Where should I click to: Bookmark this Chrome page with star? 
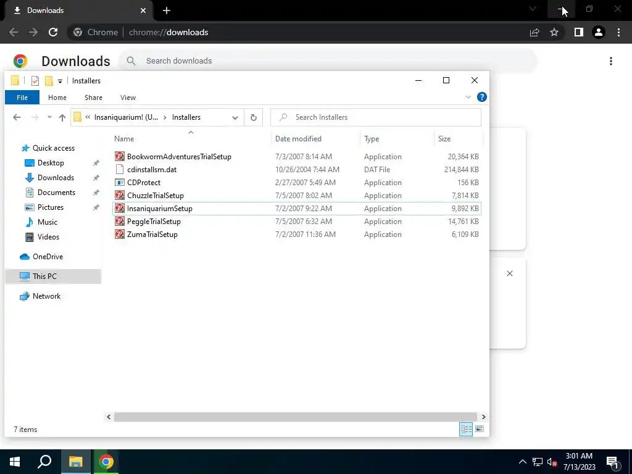(554, 32)
